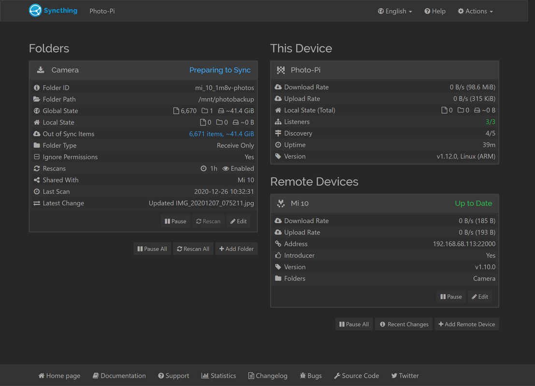Open the Help link in navbar

pyautogui.click(x=435, y=11)
